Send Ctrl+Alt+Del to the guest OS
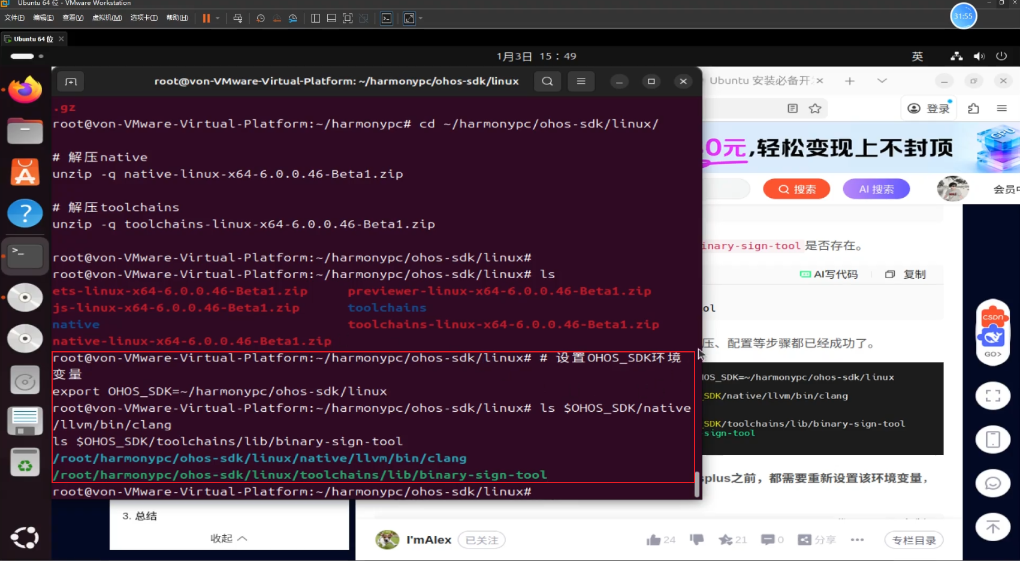 click(238, 19)
